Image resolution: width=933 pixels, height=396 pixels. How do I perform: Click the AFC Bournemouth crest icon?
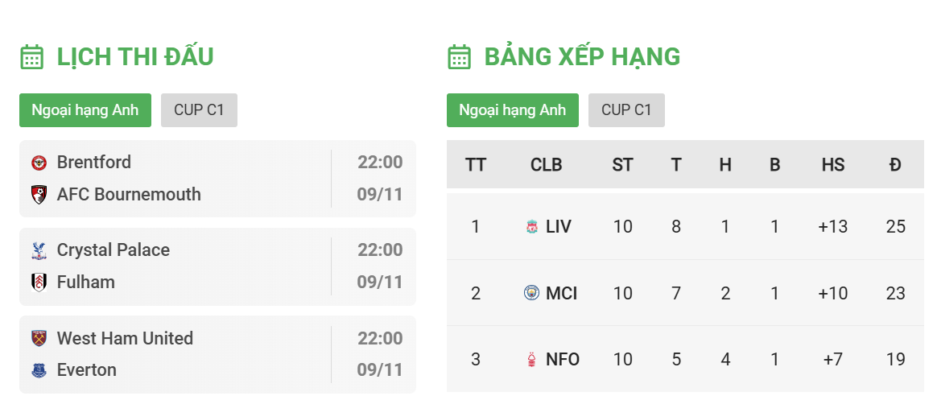(39, 195)
